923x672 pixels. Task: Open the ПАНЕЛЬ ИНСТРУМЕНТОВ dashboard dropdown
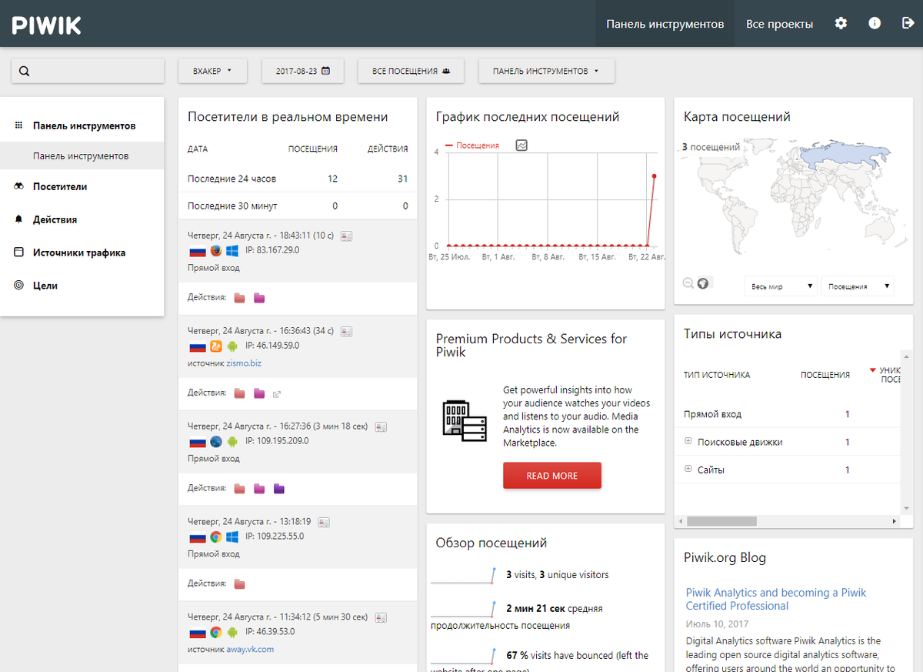[546, 71]
